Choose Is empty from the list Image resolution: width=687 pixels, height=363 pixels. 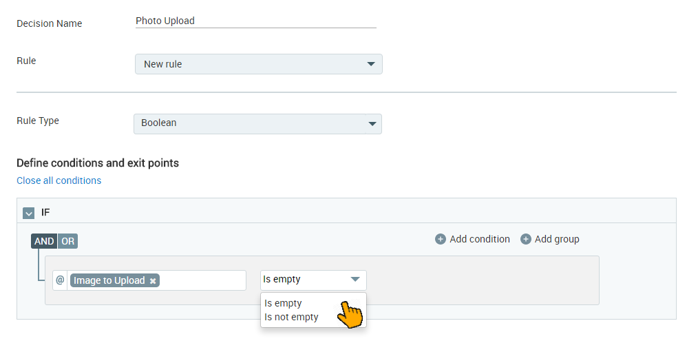coord(283,303)
